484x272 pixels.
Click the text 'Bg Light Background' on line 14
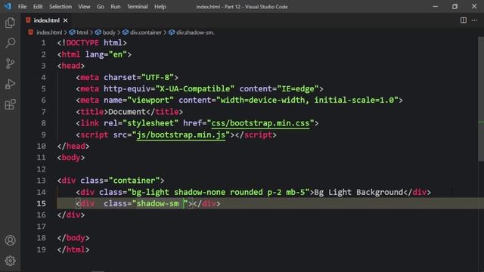coord(358,192)
